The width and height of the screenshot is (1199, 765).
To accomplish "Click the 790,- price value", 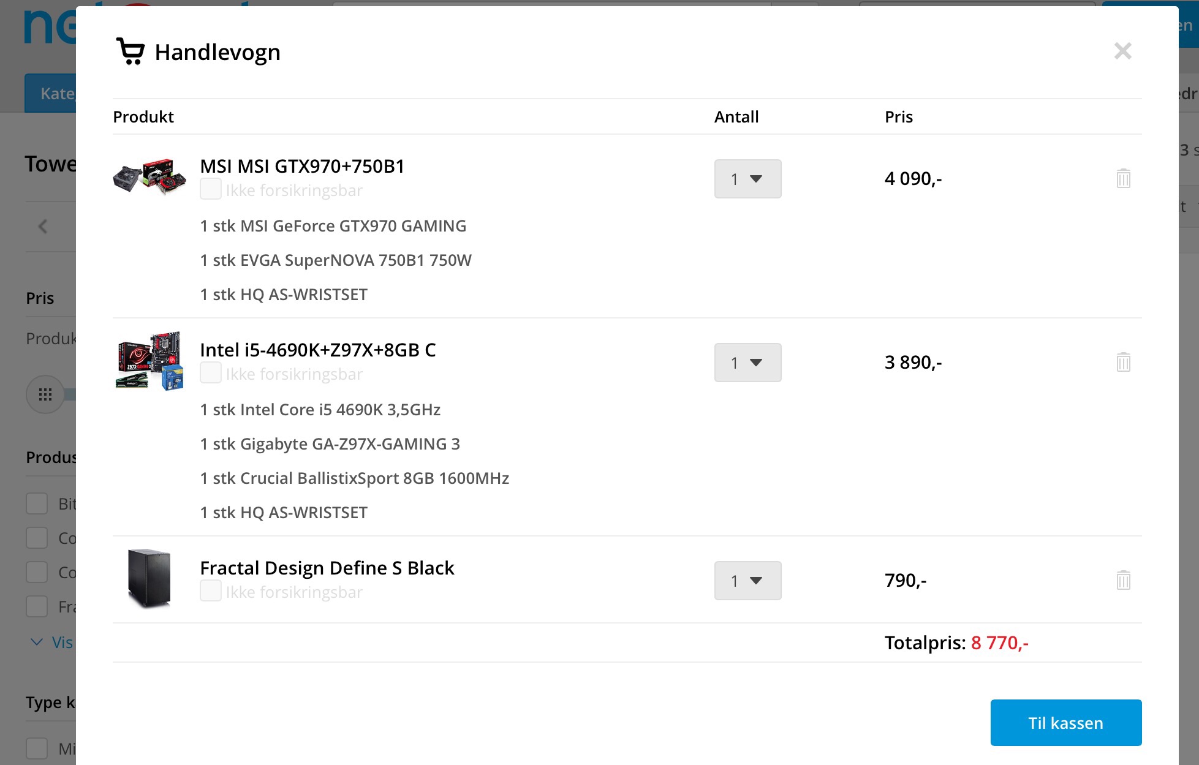I will pyautogui.click(x=906, y=580).
